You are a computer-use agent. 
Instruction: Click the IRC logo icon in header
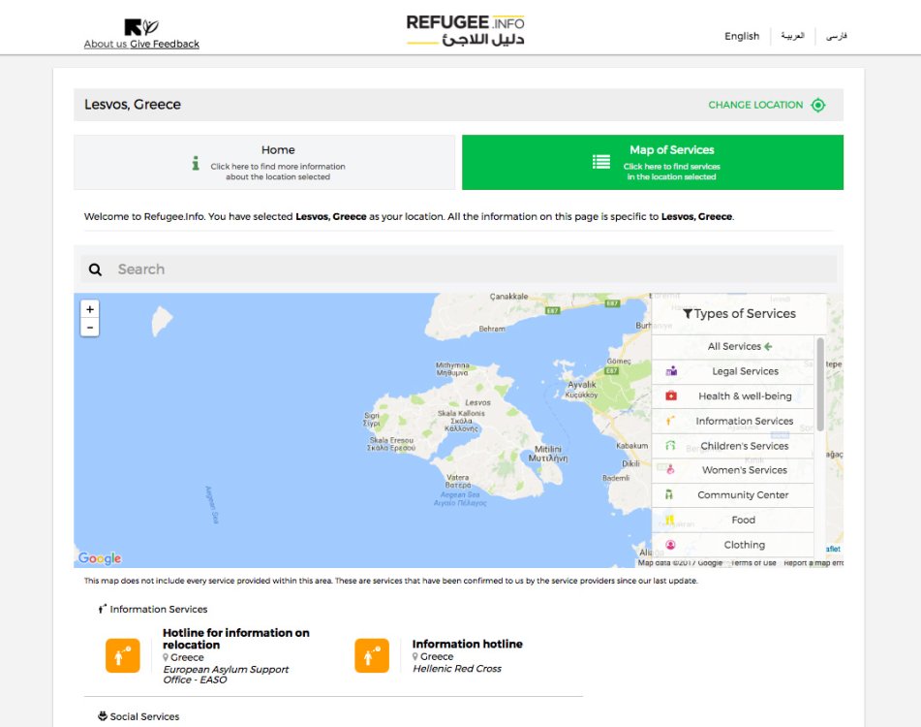click(141, 27)
